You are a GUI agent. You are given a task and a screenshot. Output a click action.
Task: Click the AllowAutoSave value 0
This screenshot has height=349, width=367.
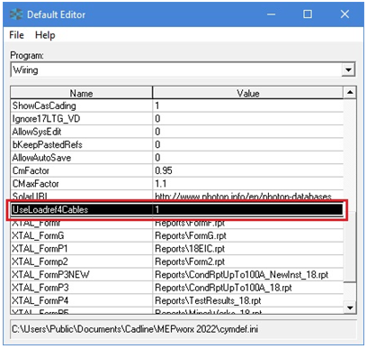tap(248, 157)
